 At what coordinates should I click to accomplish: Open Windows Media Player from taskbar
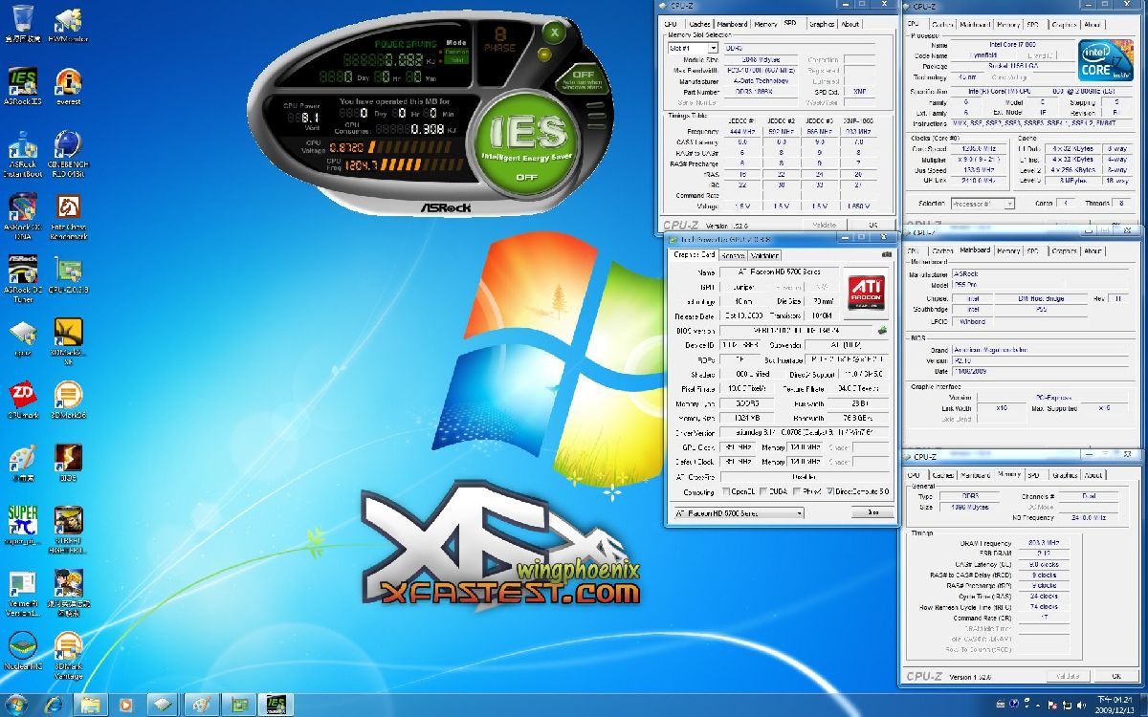(x=125, y=705)
